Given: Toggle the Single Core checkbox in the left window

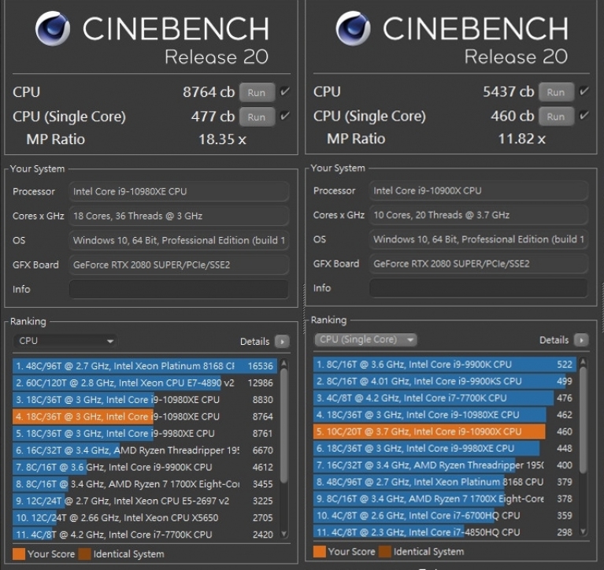Looking at the screenshot, I should (x=284, y=116).
